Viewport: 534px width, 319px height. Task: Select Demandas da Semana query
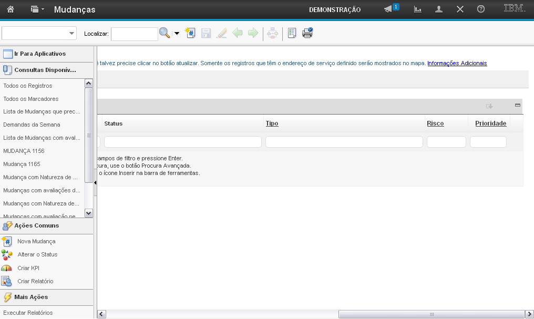point(32,125)
